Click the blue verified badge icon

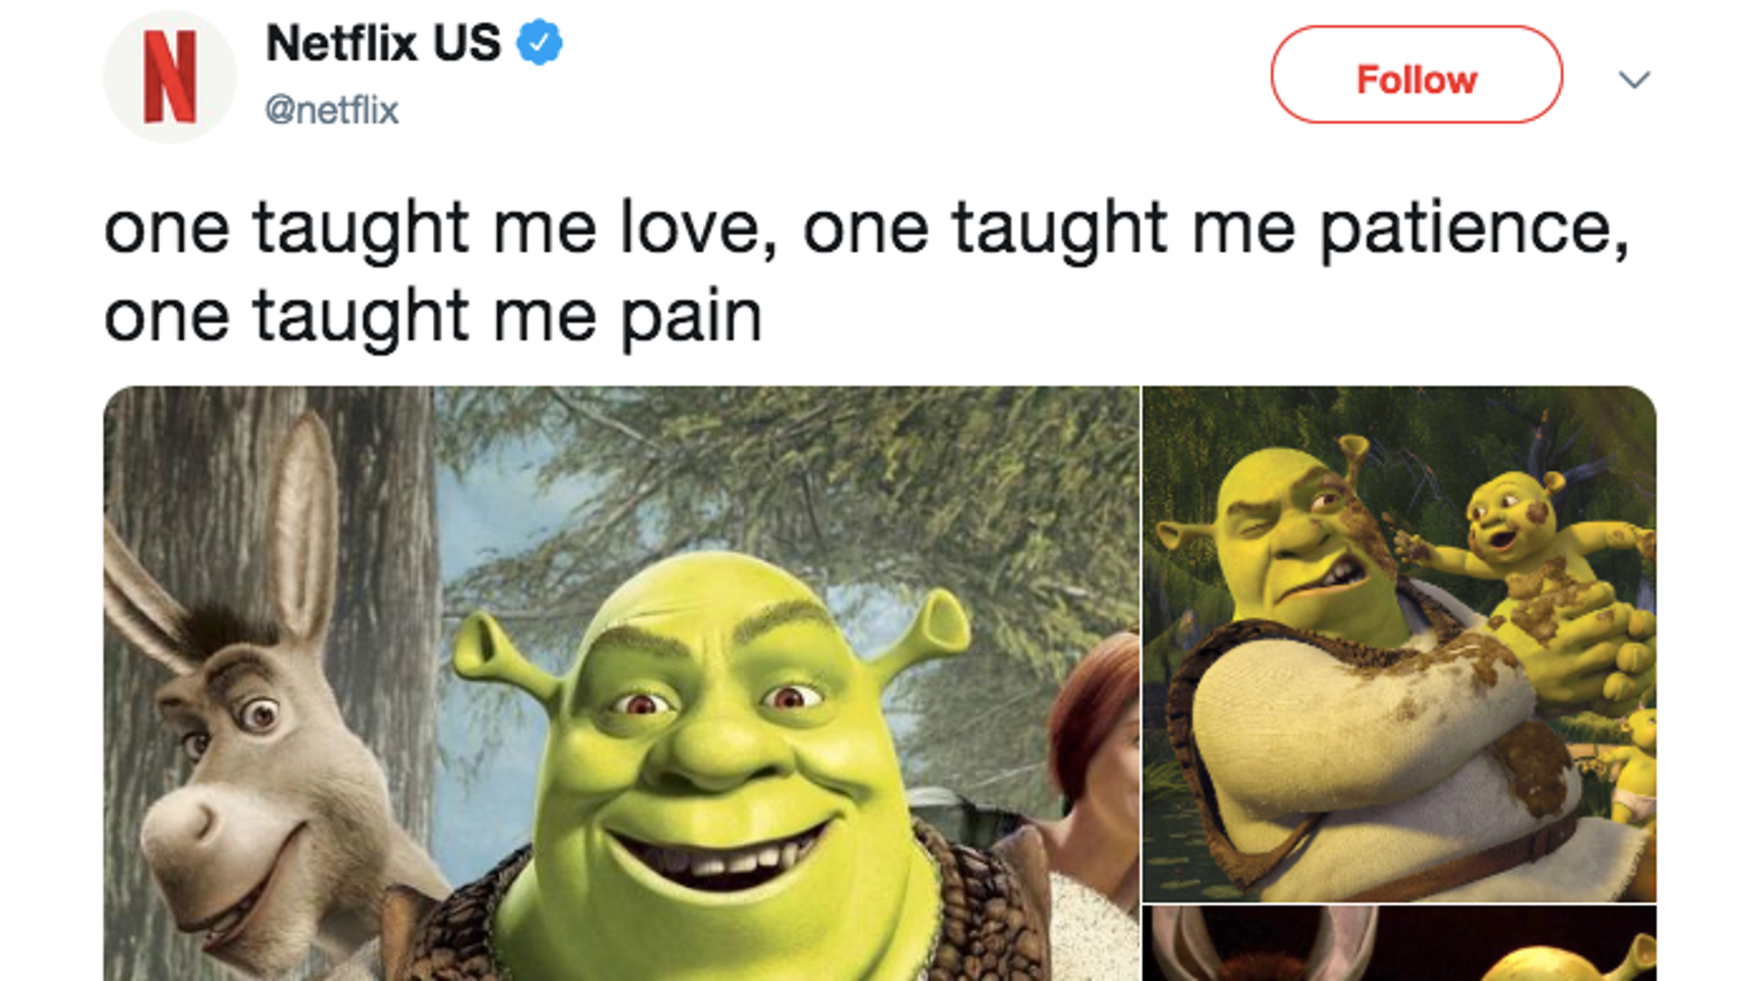pos(539,43)
